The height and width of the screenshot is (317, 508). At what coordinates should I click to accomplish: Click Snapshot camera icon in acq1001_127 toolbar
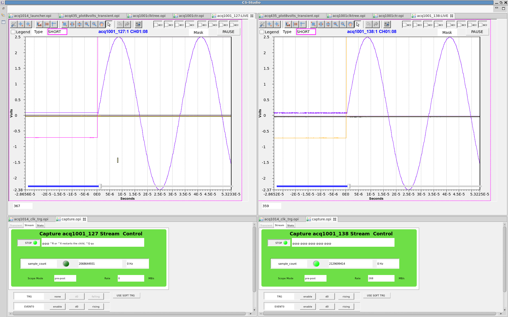[x=138, y=24]
